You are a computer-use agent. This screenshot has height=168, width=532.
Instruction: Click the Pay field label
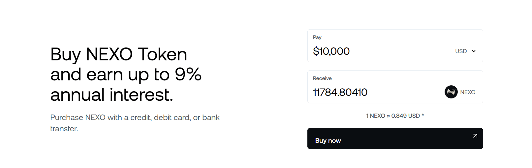pos(317,37)
